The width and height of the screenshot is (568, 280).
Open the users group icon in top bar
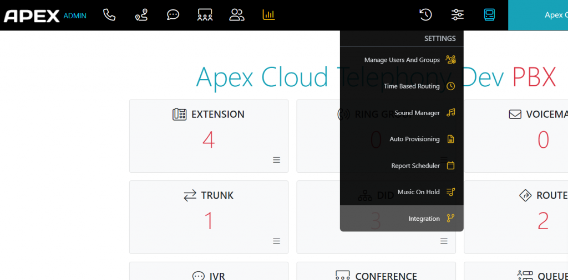tap(237, 15)
